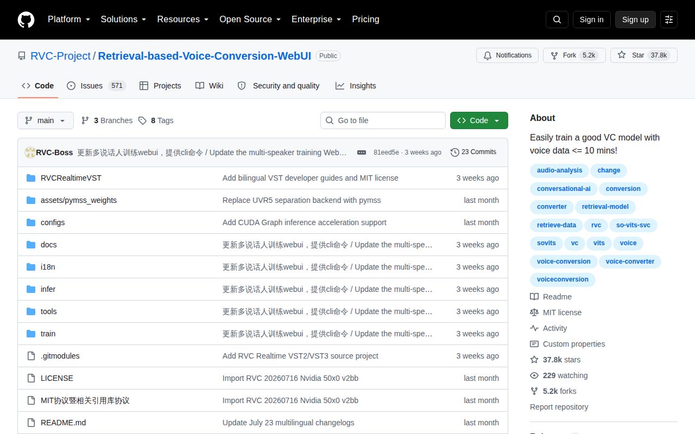The image size is (695, 434).
Task: Select the audio-analysis topic tag
Action: (x=559, y=170)
